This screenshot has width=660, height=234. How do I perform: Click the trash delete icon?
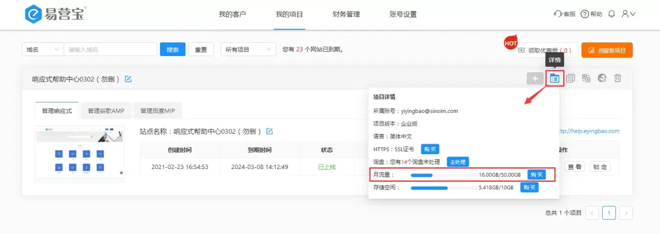pos(618,79)
